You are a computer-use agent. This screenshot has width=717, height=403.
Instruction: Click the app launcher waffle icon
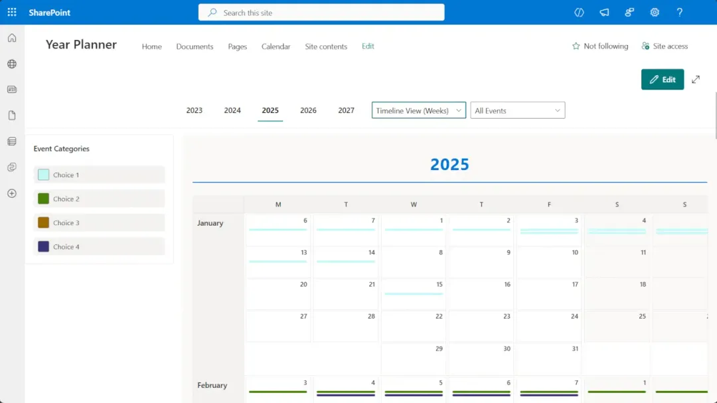click(x=11, y=12)
